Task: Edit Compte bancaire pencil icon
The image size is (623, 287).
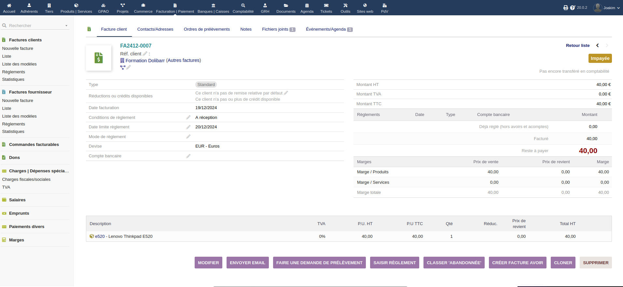Action: pyautogui.click(x=188, y=156)
